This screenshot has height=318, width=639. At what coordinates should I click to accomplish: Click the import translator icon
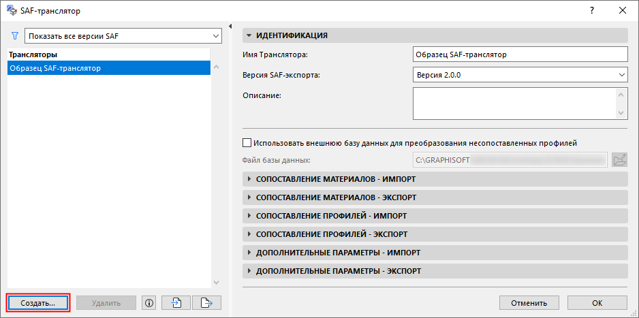[176, 302]
